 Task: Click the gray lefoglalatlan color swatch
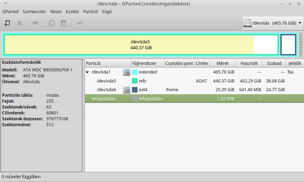[135, 98]
